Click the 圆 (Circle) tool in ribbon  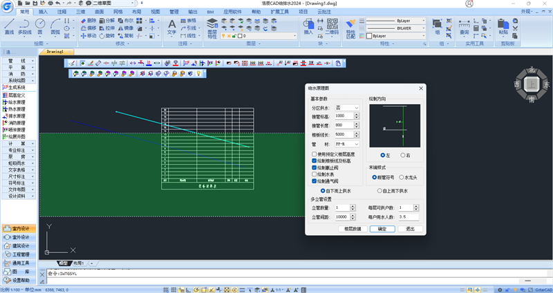(40, 26)
